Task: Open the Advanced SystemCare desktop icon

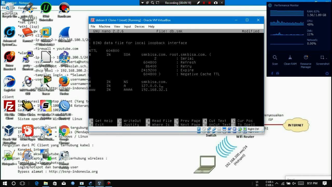Action: point(9,37)
